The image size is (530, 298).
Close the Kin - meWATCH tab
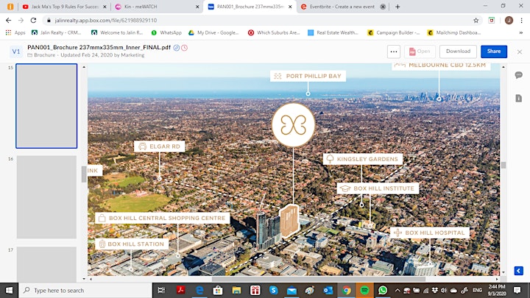tap(197, 7)
